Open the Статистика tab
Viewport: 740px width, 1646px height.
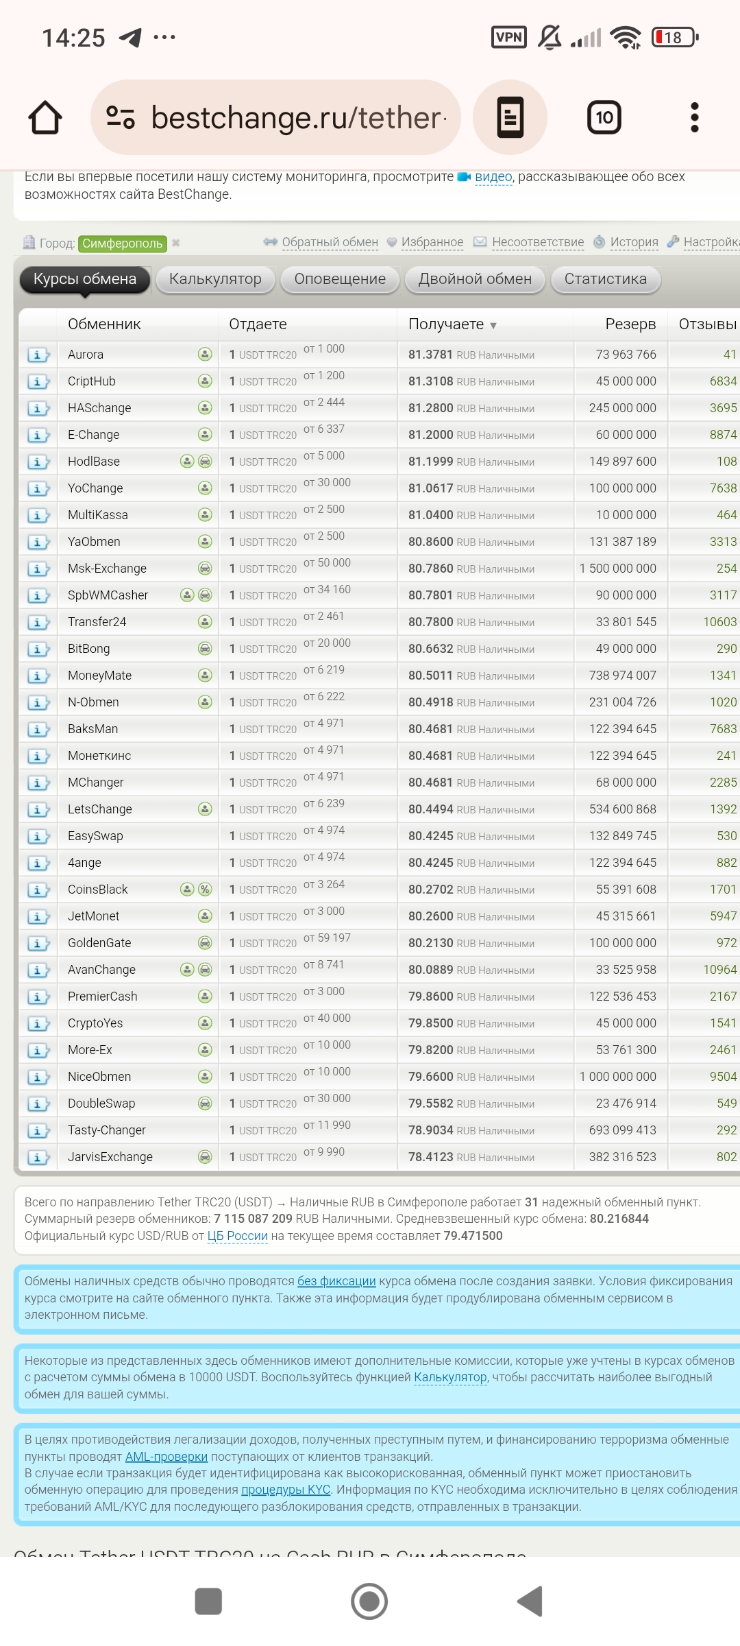tap(605, 279)
